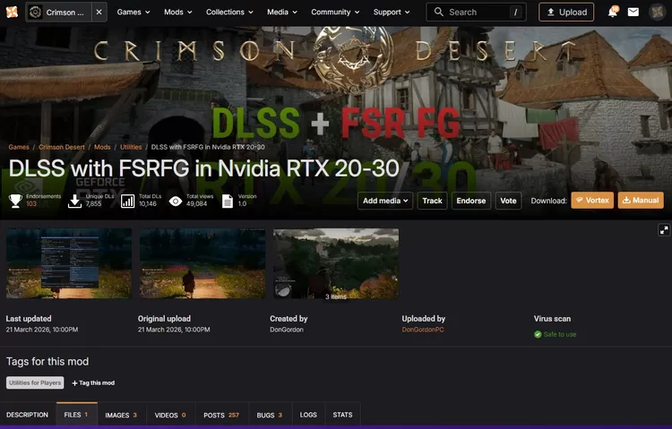Open notifications bell icon

pyautogui.click(x=613, y=12)
